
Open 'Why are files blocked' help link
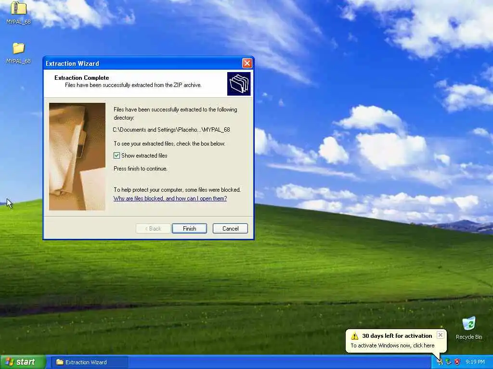click(170, 198)
